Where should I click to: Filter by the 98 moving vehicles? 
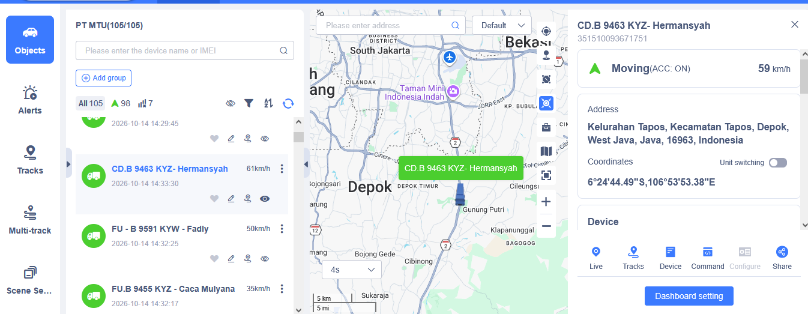[x=121, y=103]
